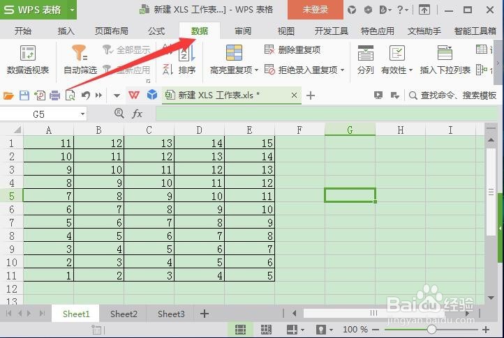
Task: Open Text to Columns (分列) tool
Action: 366,60
